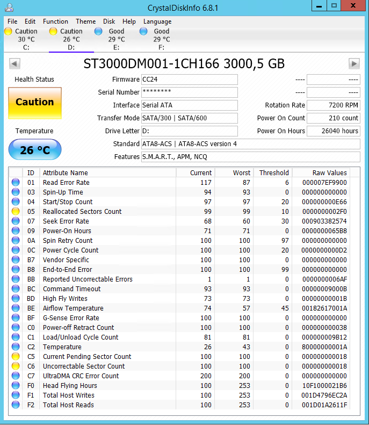
Task: Click the 26 °C temperature button
Action: (x=35, y=149)
